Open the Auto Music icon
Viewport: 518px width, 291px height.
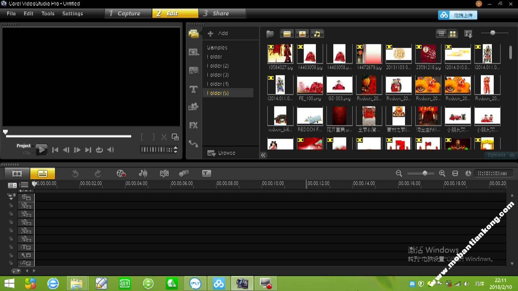[164, 174]
